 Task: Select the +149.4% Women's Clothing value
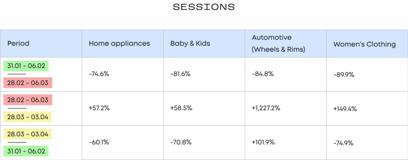(345, 109)
